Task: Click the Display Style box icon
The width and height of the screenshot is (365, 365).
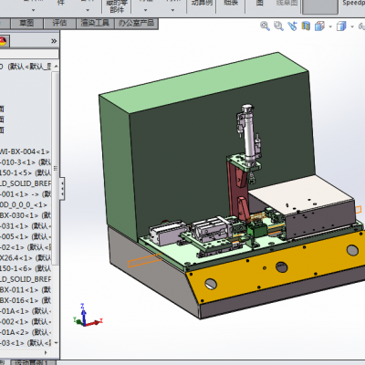Action: pyautogui.click(x=341, y=26)
